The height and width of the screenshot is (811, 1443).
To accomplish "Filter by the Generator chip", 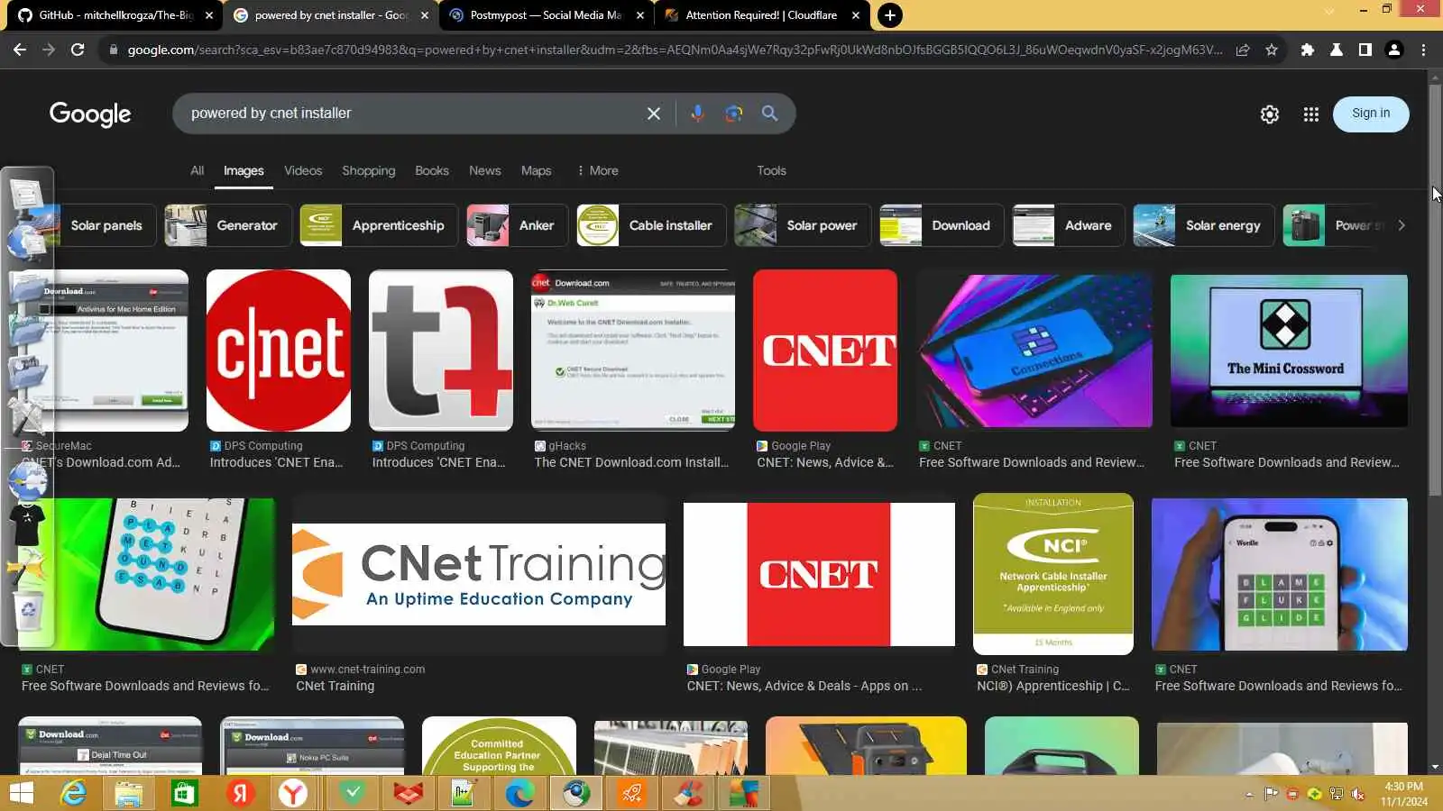I will tap(229, 225).
